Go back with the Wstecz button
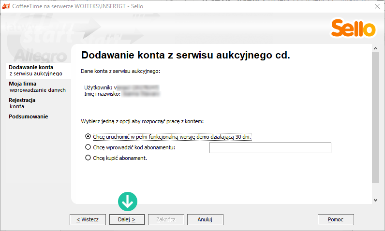Viewport: 385px width, 231px height. pyautogui.click(x=88, y=219)
